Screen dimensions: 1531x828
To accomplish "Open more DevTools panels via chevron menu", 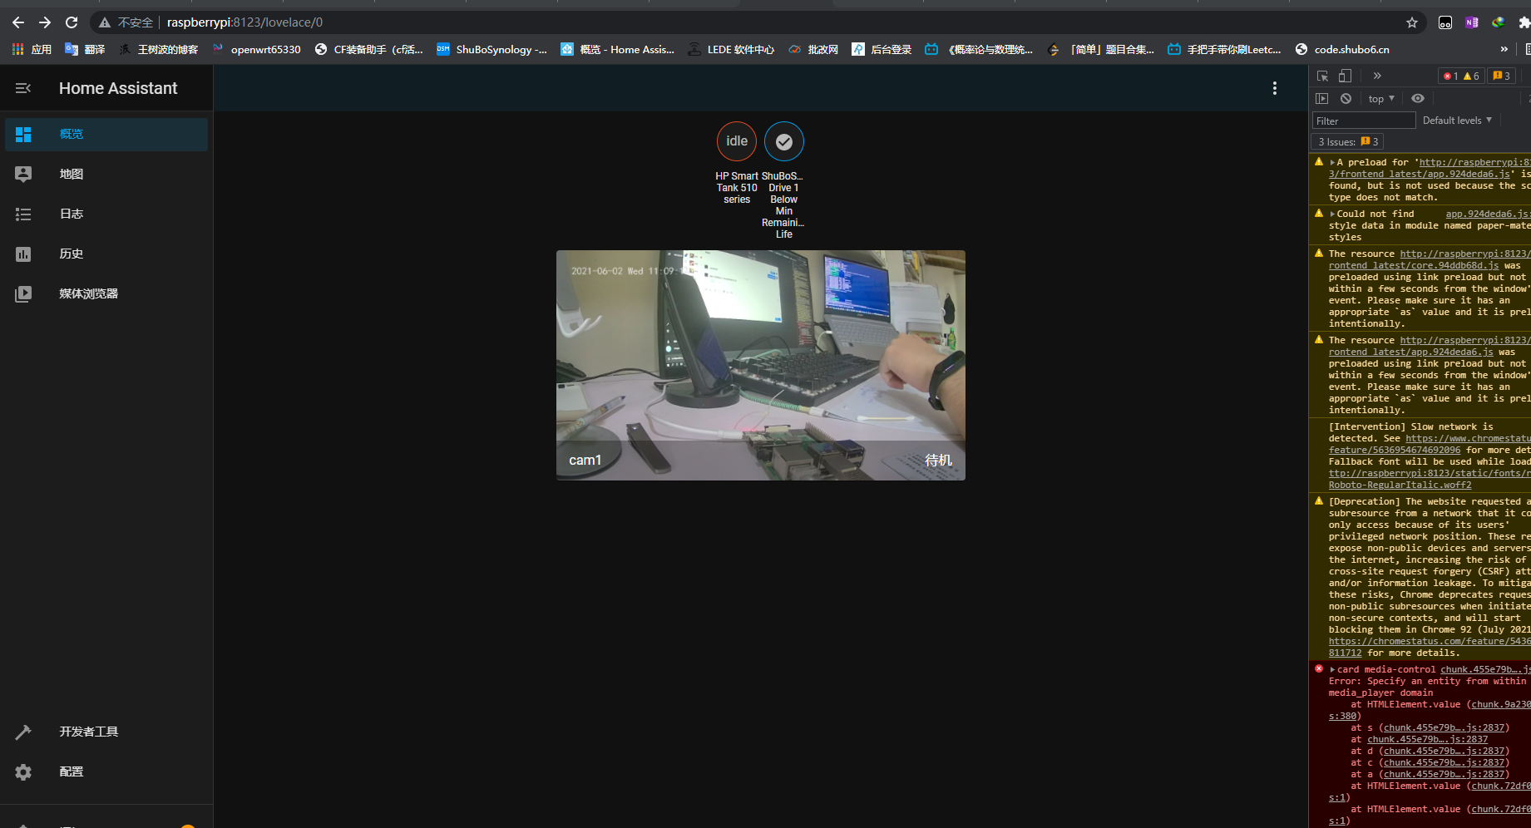I will (x=1377, y=76).
